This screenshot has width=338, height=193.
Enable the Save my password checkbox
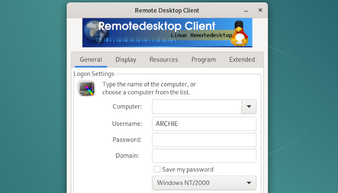pos(157,169)
